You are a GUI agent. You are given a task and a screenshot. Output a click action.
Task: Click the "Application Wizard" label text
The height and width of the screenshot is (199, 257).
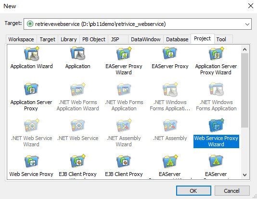[x=31, y=66]
